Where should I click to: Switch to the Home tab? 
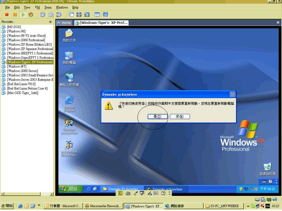tap(64, 23)
